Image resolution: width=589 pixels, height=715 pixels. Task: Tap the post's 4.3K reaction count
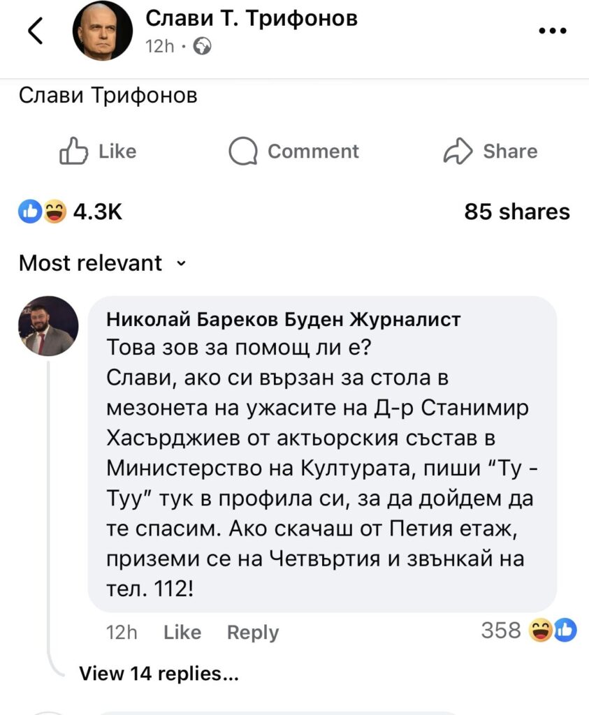97,211
